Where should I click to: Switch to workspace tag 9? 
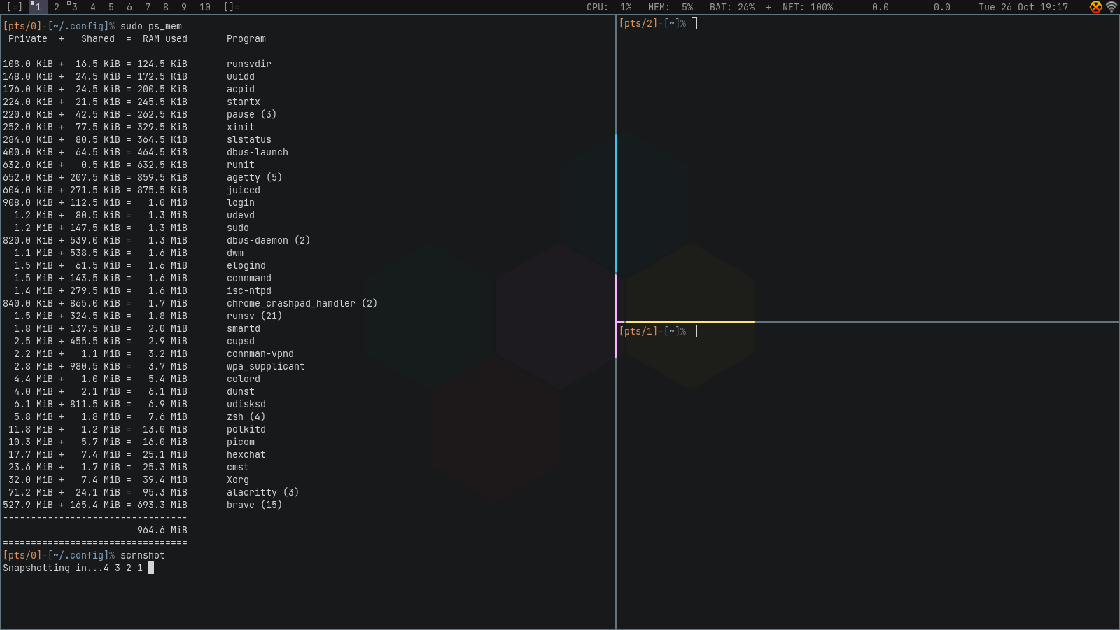(184, 7)
